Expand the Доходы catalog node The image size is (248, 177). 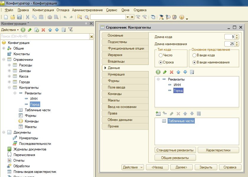tap(9, 71)
